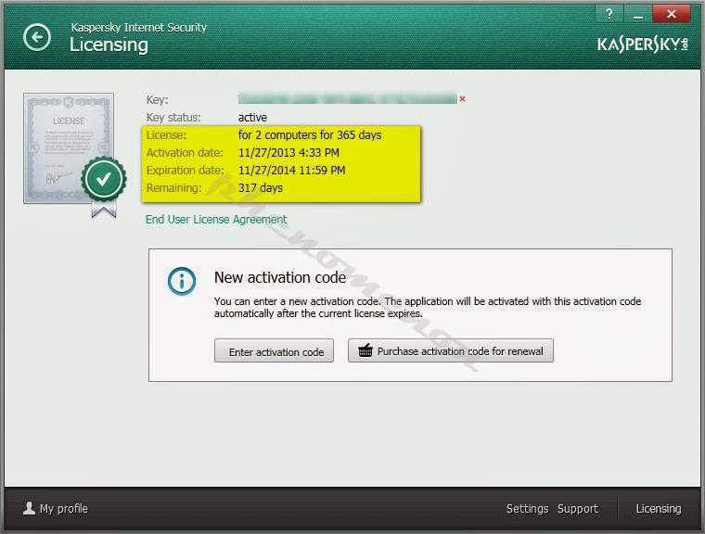Click the blurred license key value
The height and width of the screenshot is (534, 705).
coord(348,98)
